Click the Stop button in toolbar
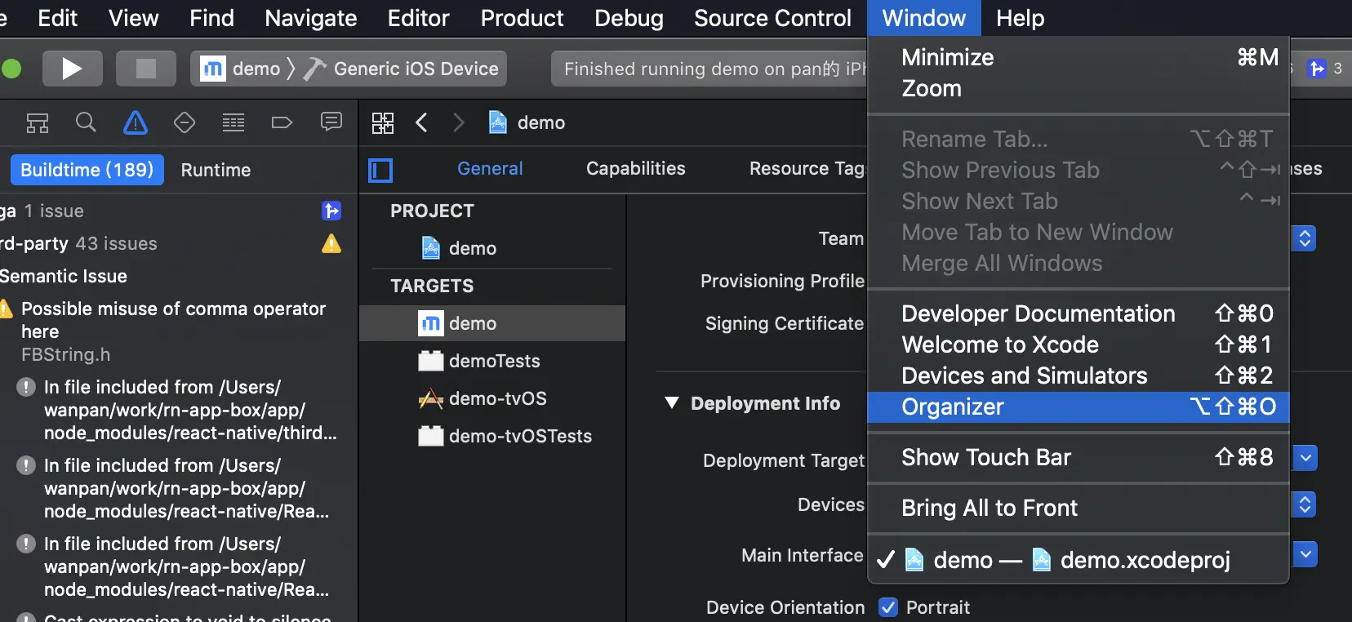This screenshot has width=1352, height=622. click(145, 69)
